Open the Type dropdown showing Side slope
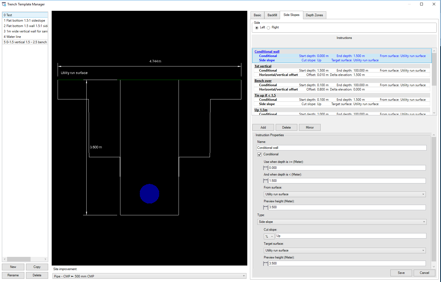 tap(424, 221)
